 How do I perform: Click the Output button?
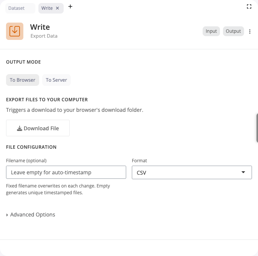[233, 31]
